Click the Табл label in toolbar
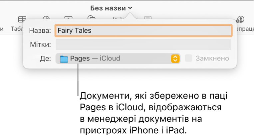Screen dimensions: 254x137 point(17,28)
